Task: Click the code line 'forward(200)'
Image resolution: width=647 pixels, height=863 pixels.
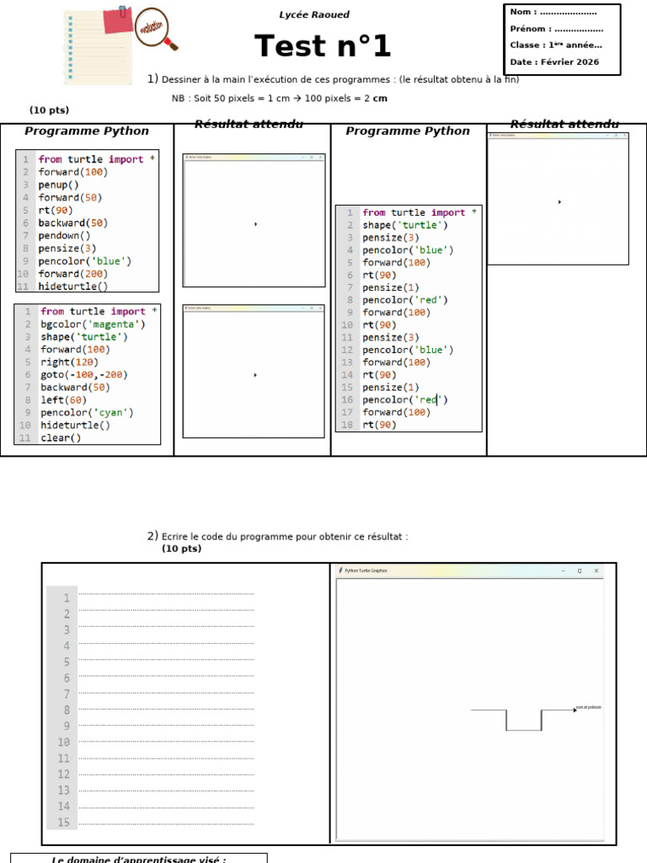Action: (72, 274)
